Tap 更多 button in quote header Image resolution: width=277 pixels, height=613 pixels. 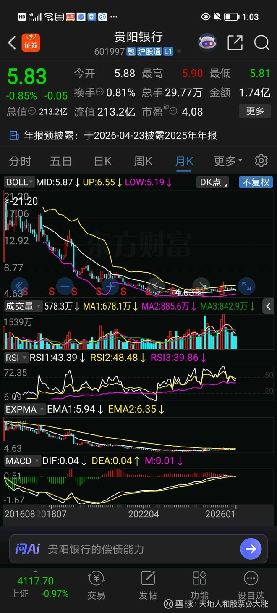255,111
